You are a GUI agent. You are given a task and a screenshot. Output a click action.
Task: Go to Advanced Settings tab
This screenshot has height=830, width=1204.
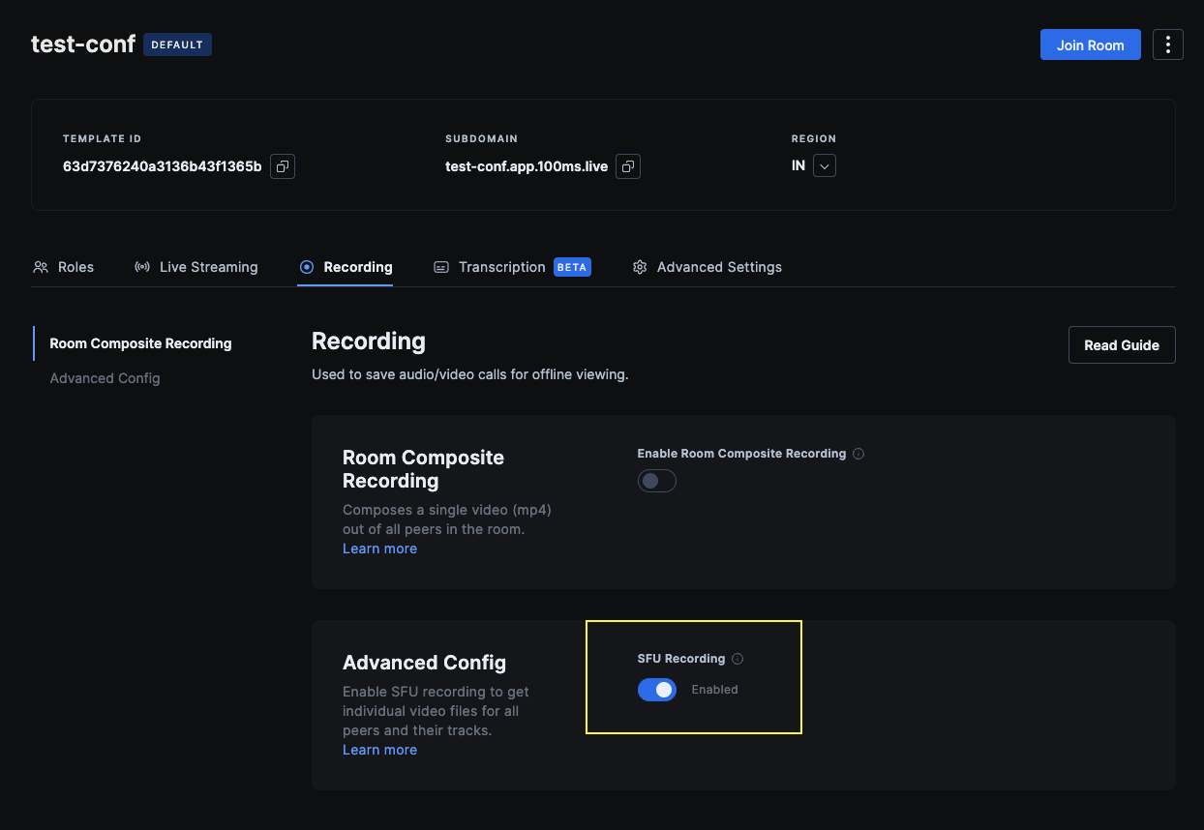pyautogui.click(x=707, y=267)
